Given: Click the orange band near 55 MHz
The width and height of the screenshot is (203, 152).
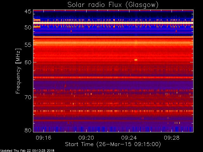Looking at the screenshot, I should click(113, 43).
